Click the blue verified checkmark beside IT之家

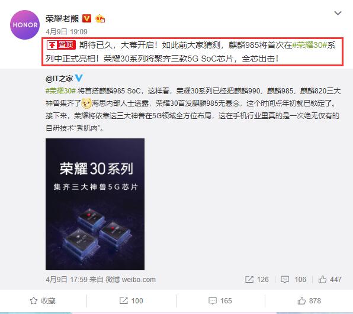[79, 78]
